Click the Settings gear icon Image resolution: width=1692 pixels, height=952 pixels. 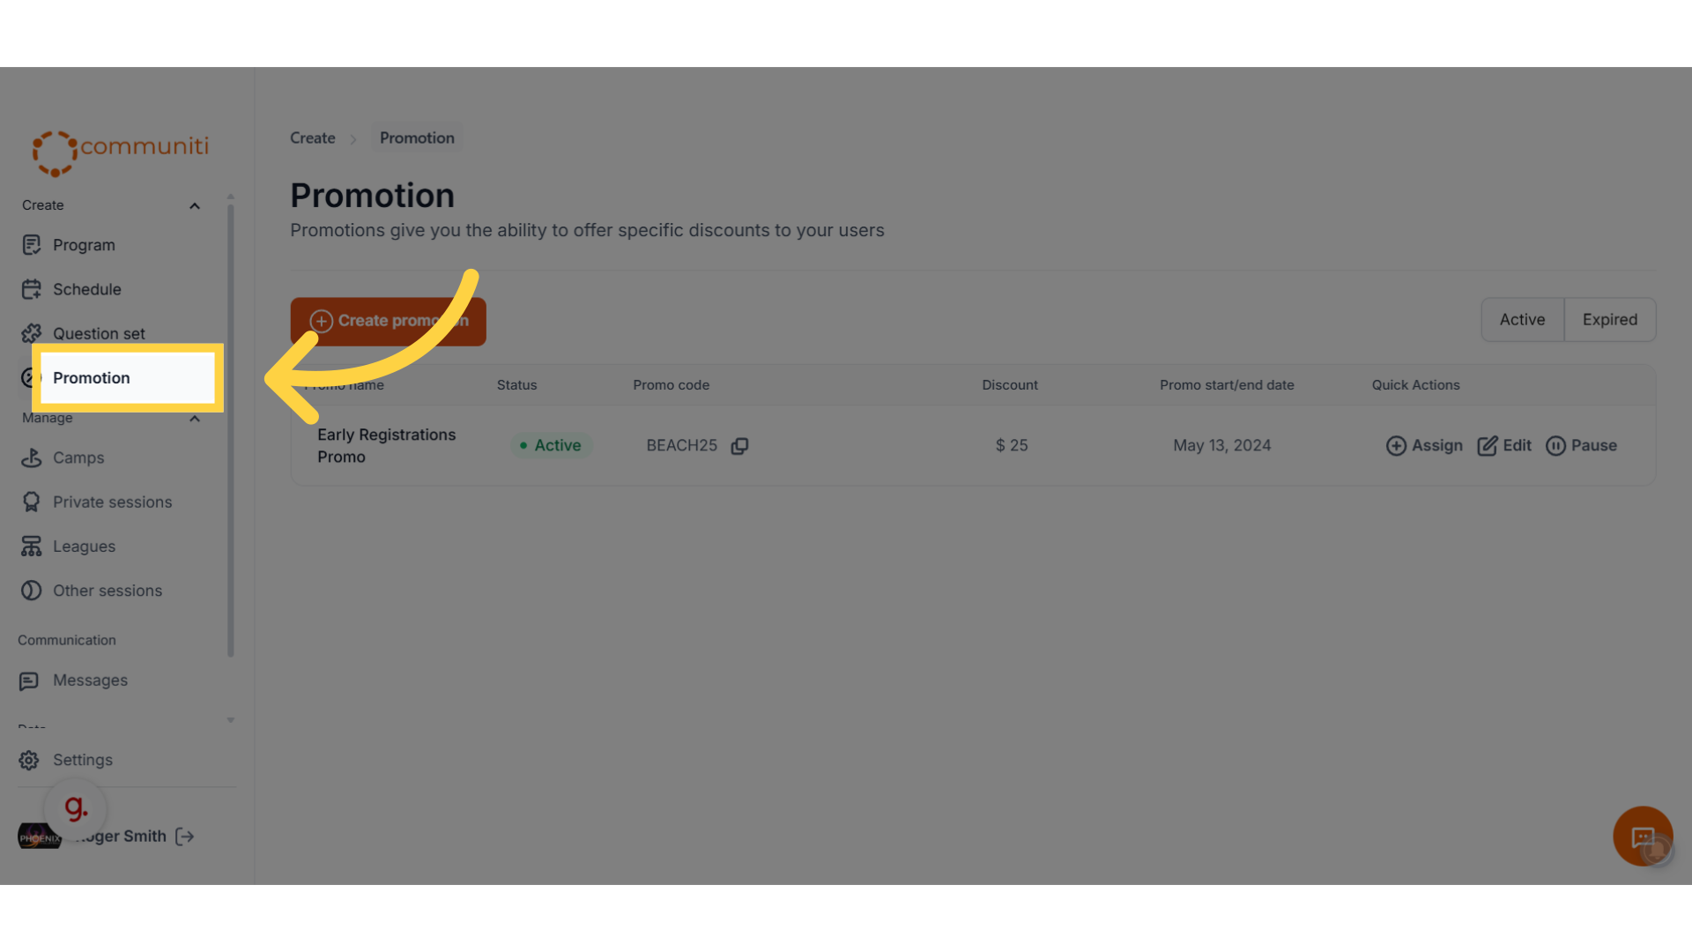29,760
